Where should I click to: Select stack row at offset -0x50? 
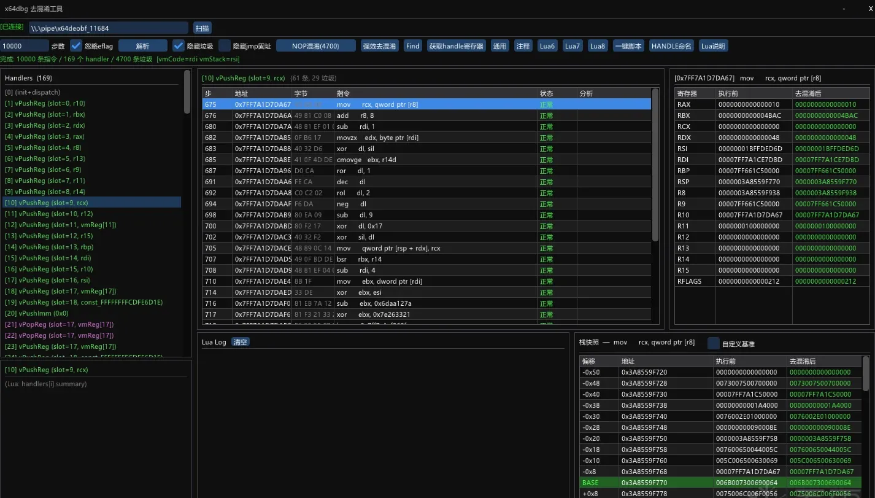point(720,372)
